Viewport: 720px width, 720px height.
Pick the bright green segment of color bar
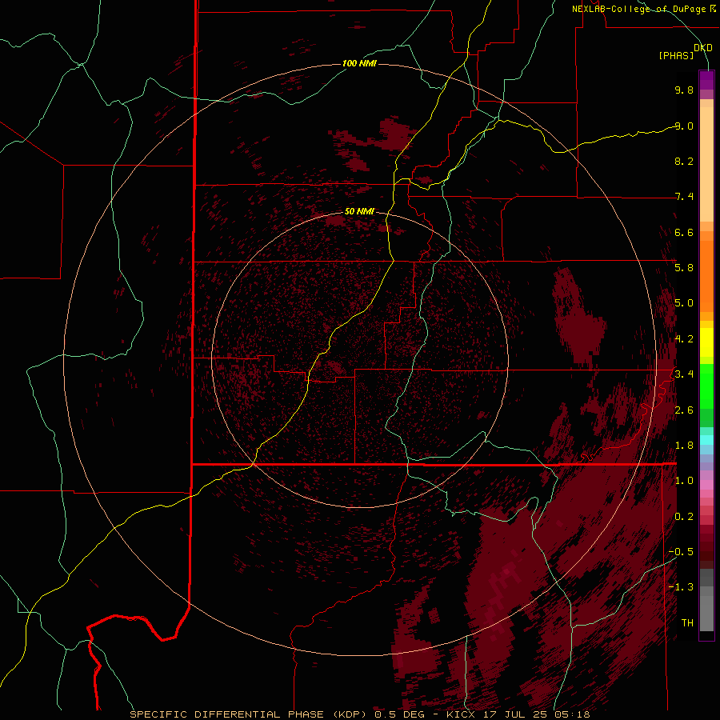[x=706, y=386]
